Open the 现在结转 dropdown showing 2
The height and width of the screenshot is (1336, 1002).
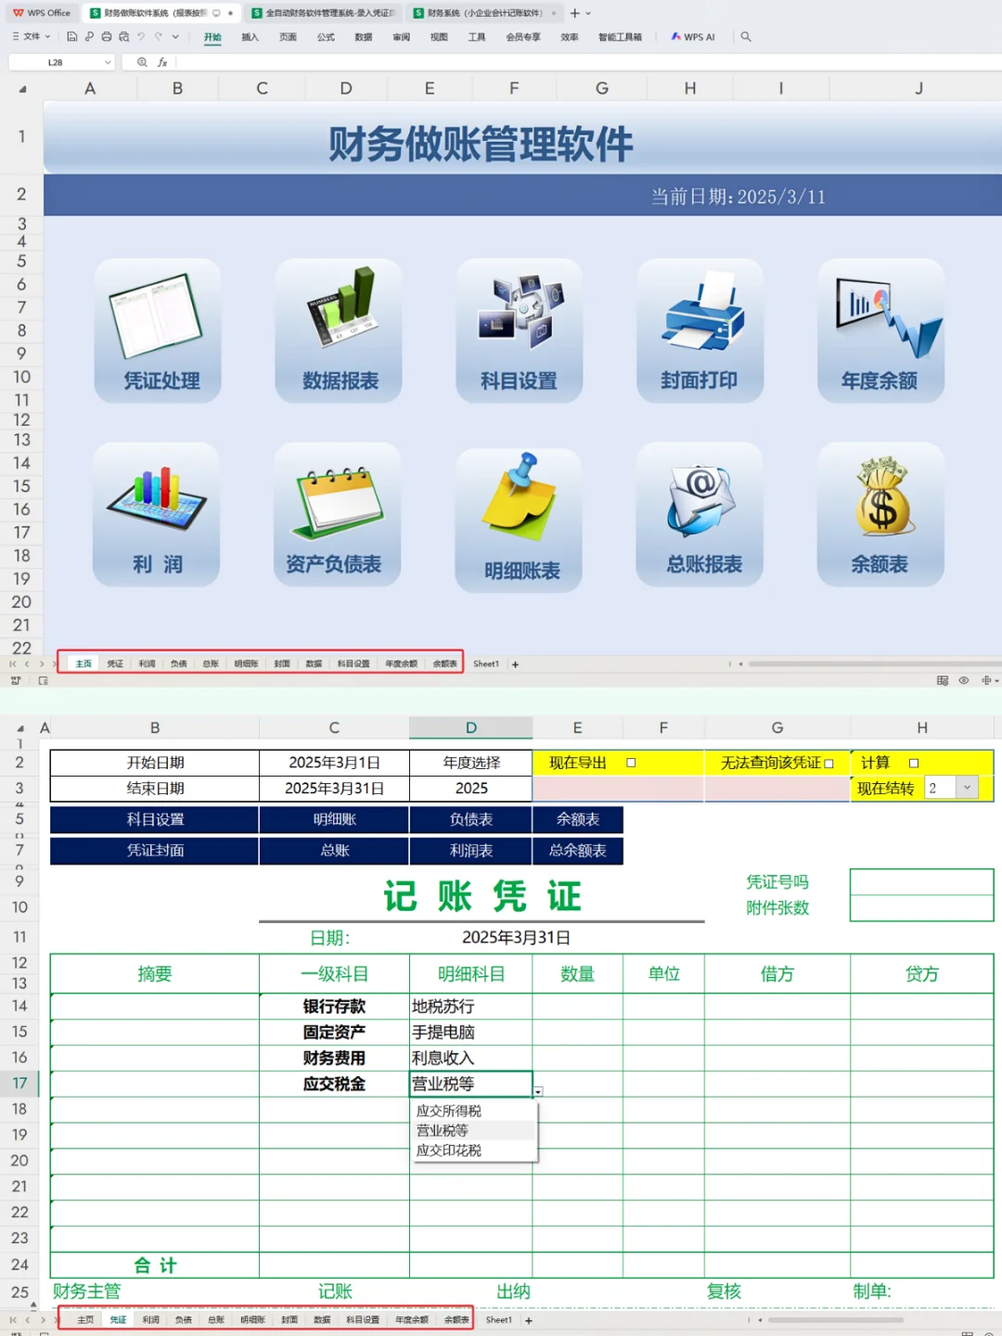pyautogui.click(x=967, y=788)
